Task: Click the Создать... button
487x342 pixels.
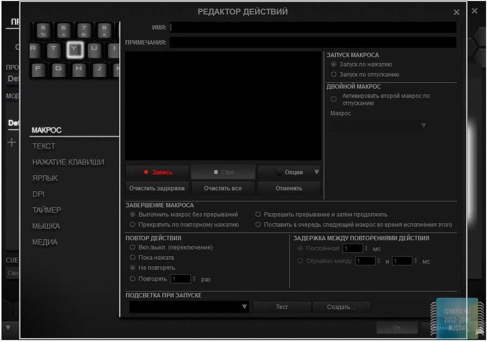Action: [x=341, y=307]
